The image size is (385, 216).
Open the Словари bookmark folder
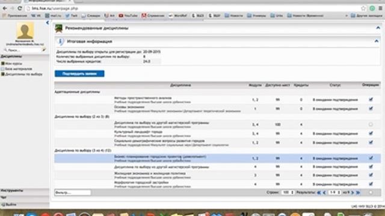pos(91,16)
